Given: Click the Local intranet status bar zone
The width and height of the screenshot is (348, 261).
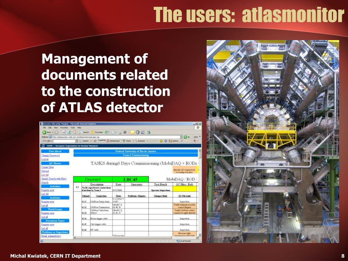Looking at the screenshot, I should pos(183,241).
